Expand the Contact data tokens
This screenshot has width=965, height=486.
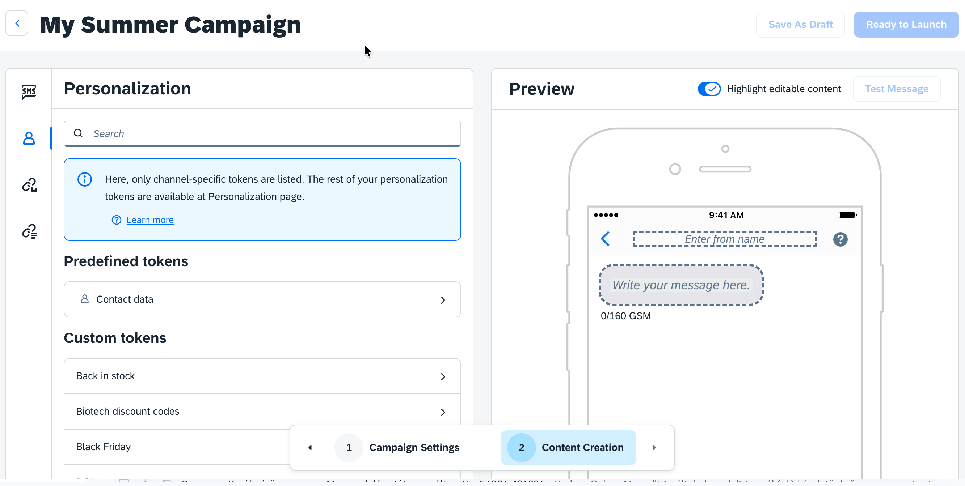(x=262, y=299)
